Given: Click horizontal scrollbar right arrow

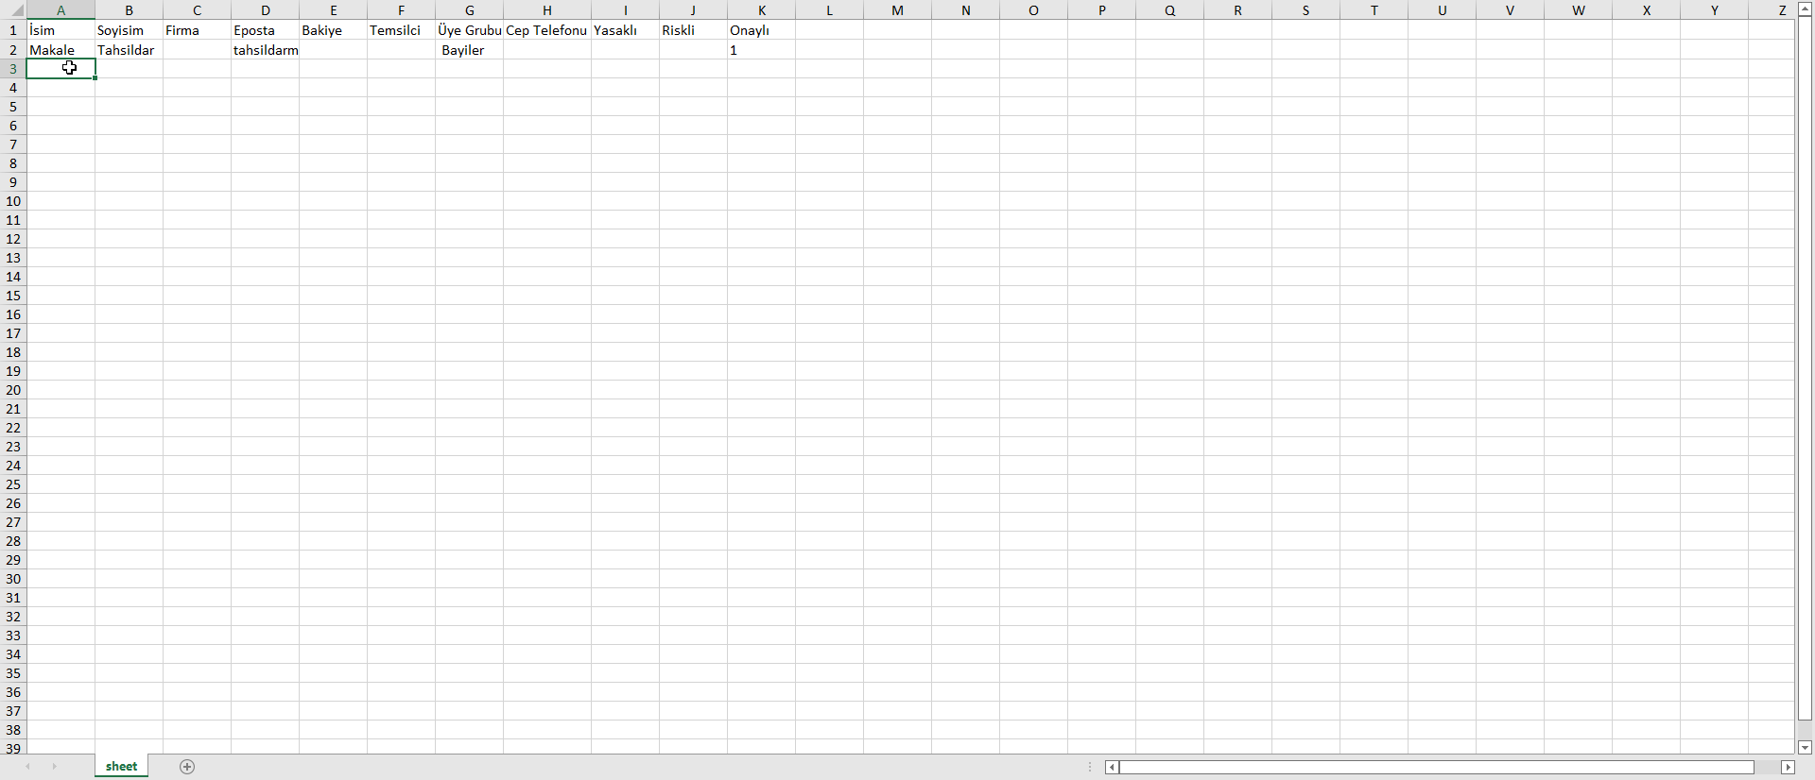Looking at the screenshot, I should point(1788,767).
